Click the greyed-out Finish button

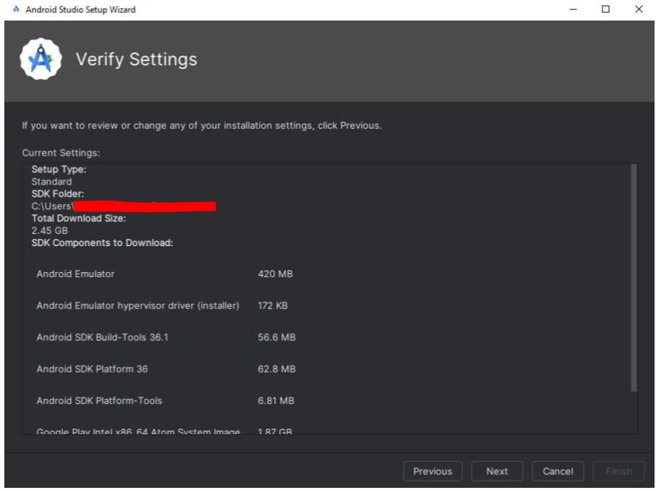618,471
